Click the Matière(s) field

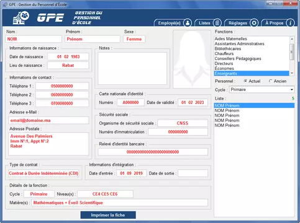(119, 203)
